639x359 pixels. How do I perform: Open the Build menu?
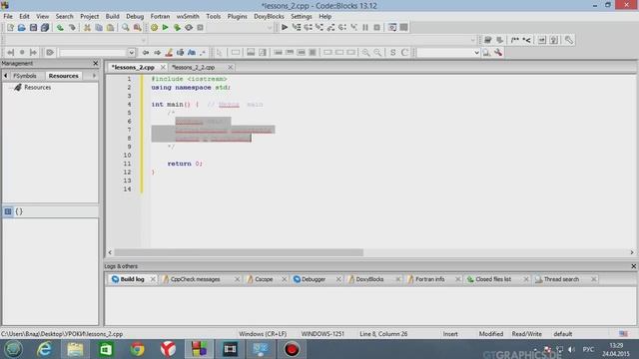coord(112,16)
